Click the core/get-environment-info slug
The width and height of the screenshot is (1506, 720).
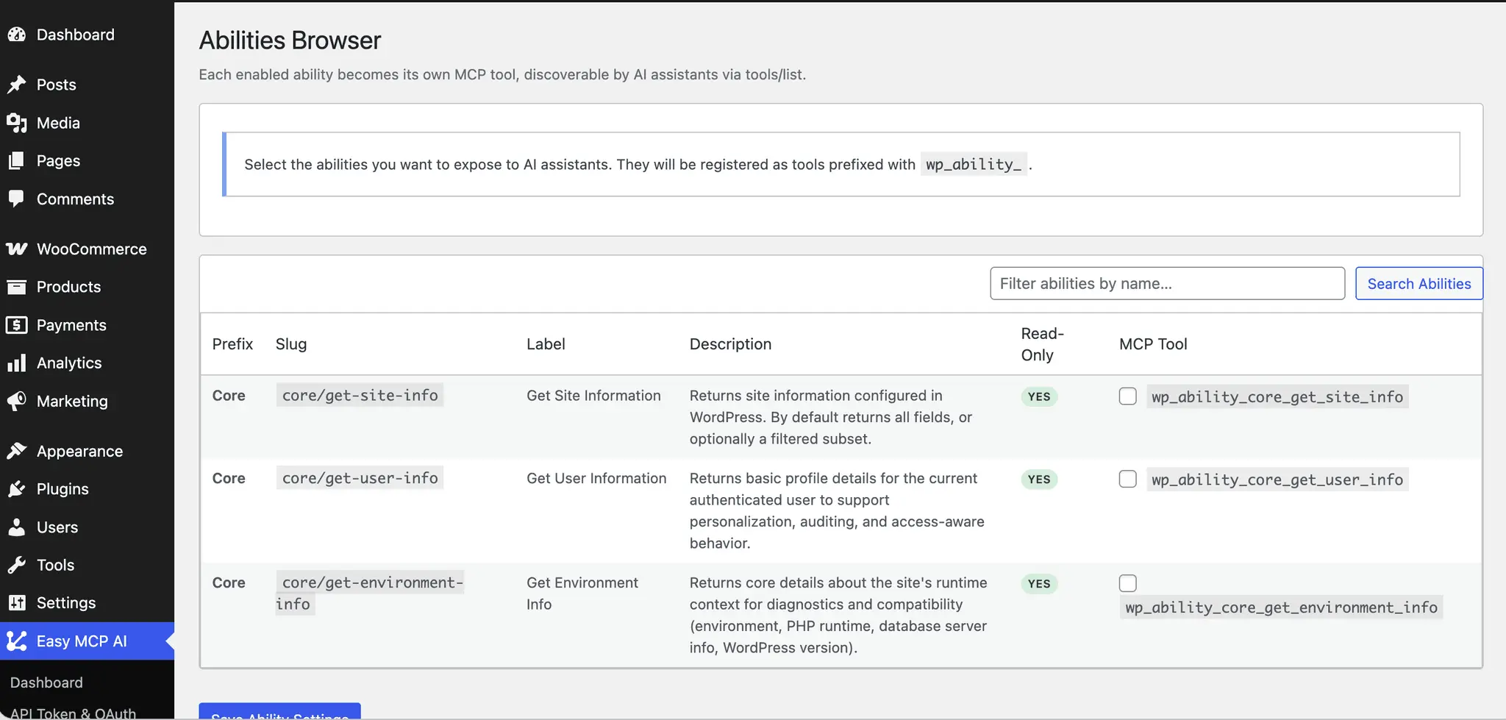(370, 593)
